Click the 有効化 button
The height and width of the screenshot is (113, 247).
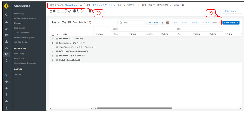(184, 23)
